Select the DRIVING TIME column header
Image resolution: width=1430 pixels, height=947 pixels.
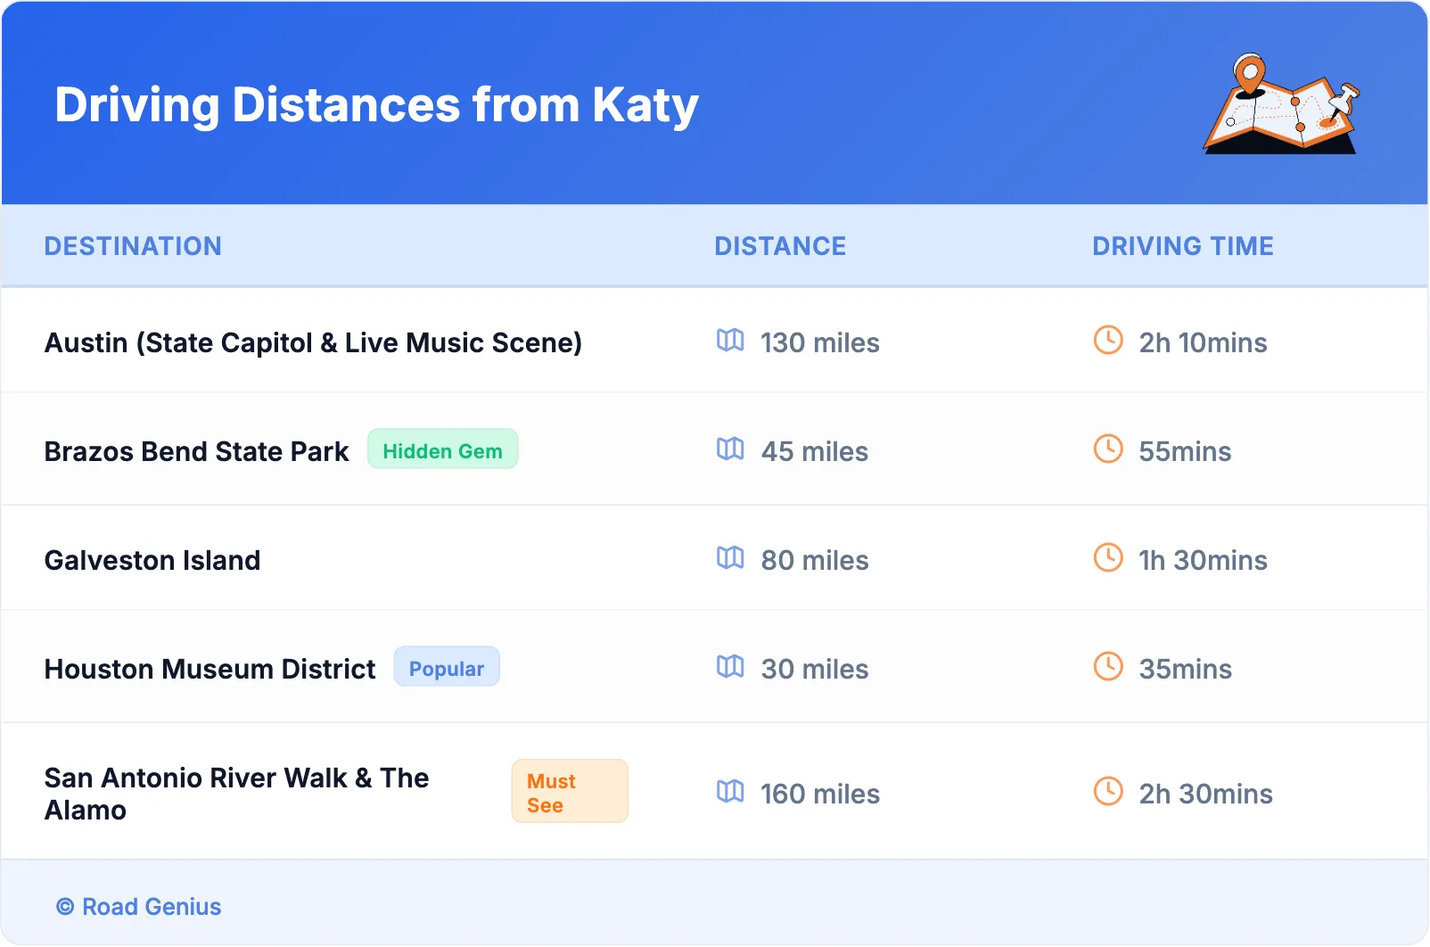1183,246
